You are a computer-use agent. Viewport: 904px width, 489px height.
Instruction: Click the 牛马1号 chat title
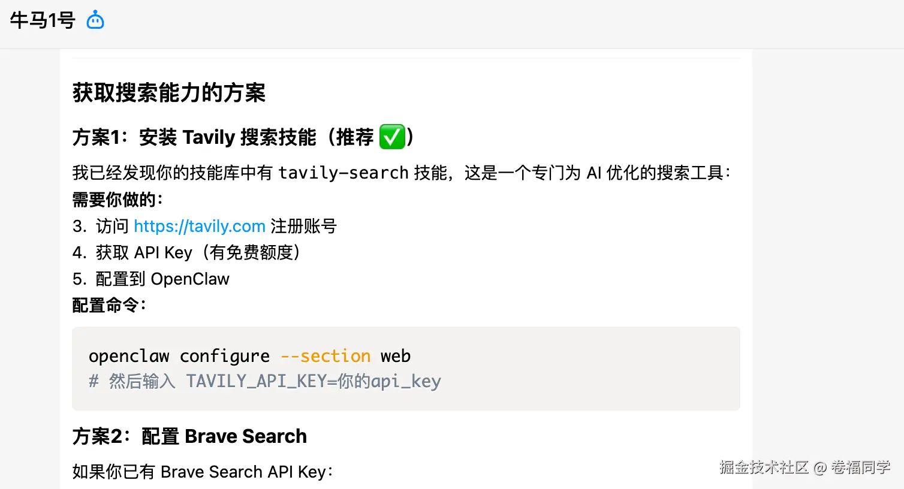point(43,20)
